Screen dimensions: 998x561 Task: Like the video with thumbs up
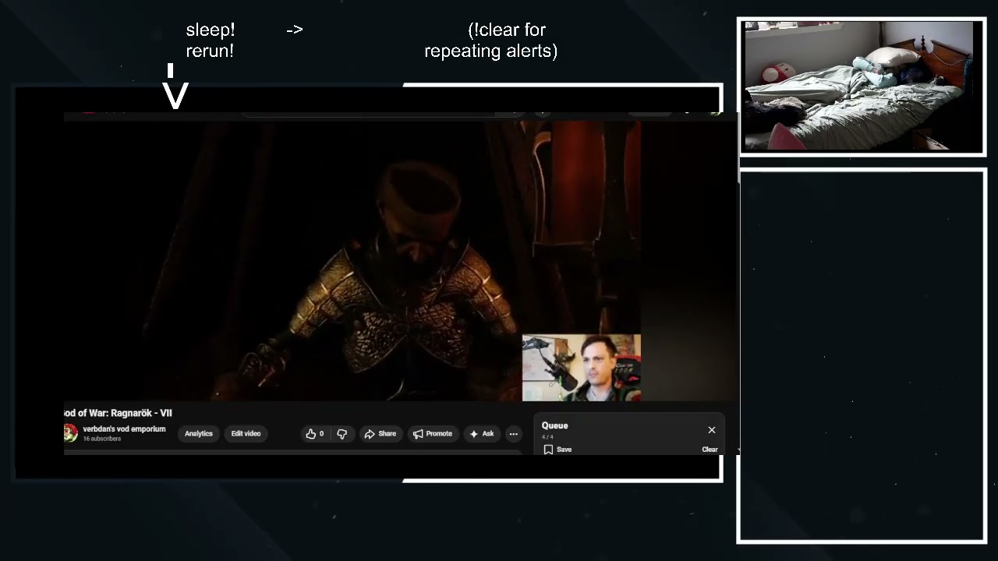coord(316,434)
